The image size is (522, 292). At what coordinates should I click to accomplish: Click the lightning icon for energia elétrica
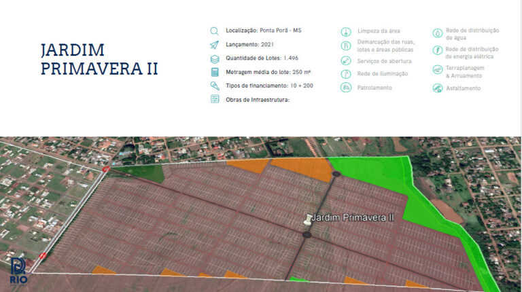pos(436,52)
